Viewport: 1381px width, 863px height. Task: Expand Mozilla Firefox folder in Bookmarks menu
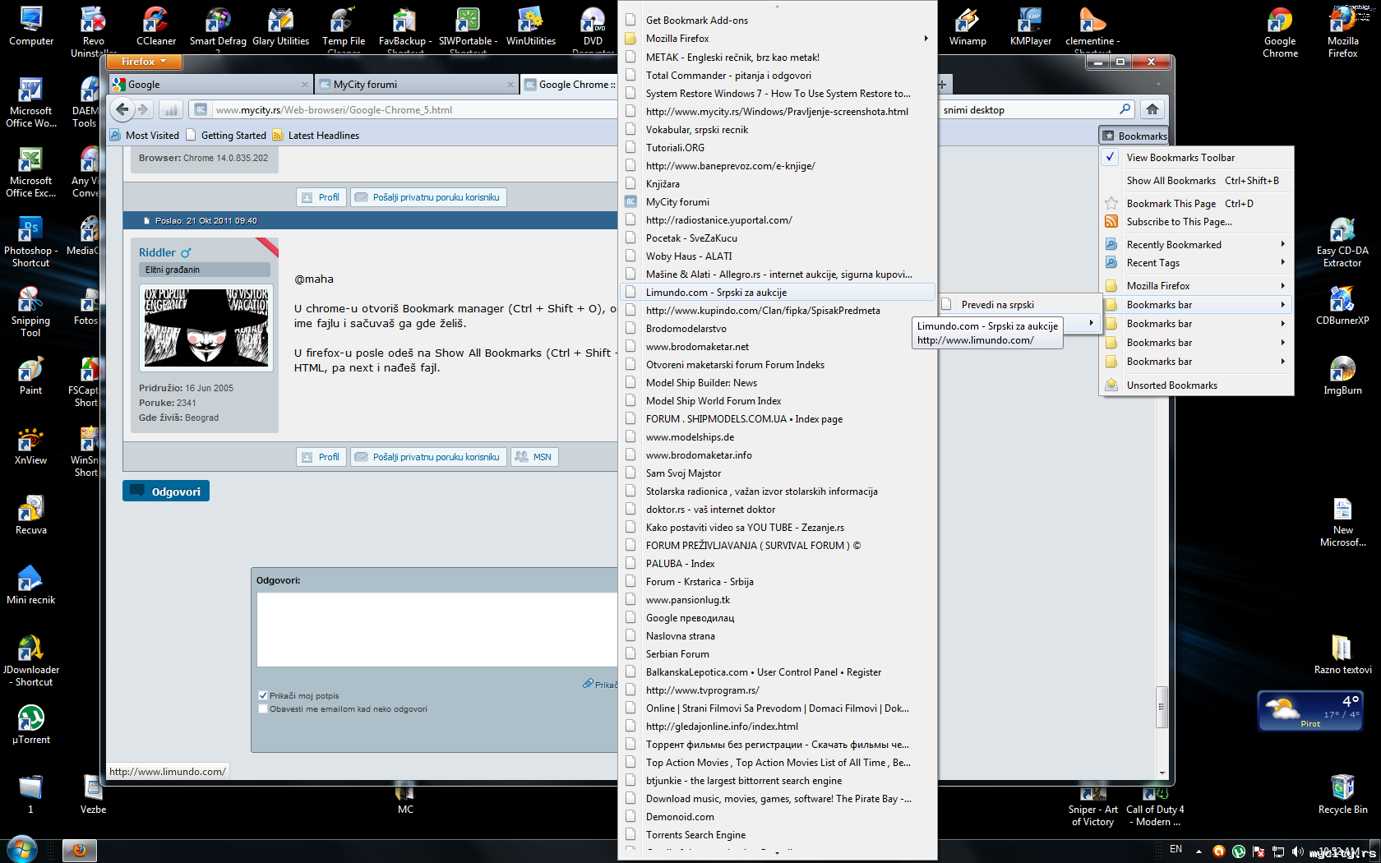[x=1195, y=285]
